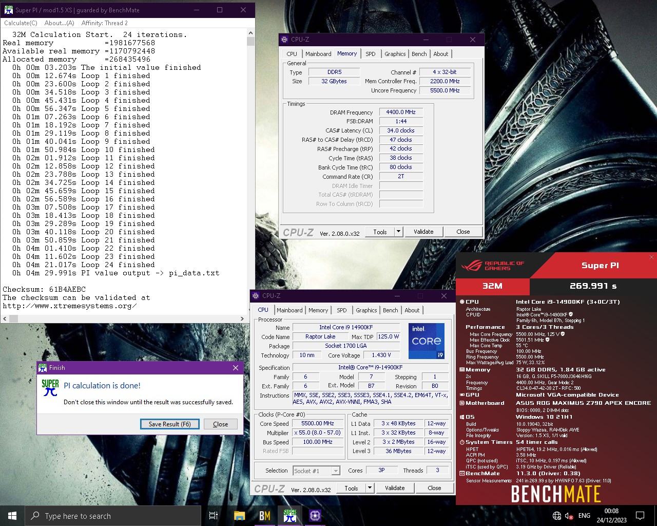Select Mainboard tab in lower CPU-Z window
The image size is (657, 526).
[x=289, y=310]
